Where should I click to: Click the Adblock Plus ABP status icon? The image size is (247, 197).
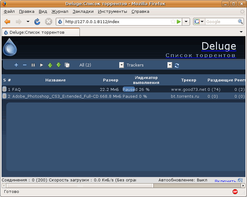pos(235,192)
